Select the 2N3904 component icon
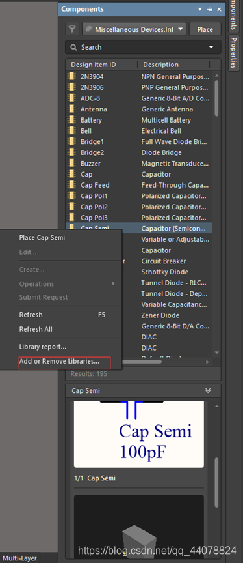Image resolution: width=243 pixels, height=563 pixels. [72, 76]
